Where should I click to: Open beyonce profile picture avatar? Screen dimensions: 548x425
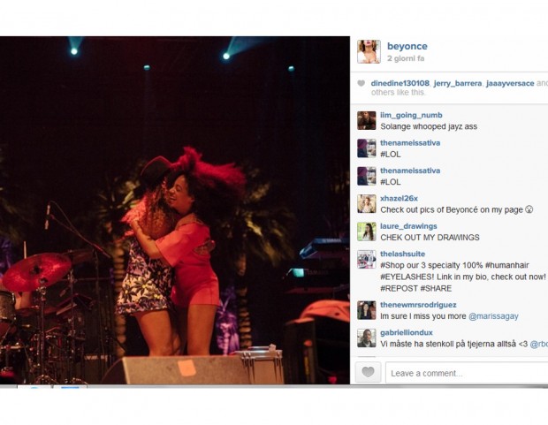pos(369,52)
